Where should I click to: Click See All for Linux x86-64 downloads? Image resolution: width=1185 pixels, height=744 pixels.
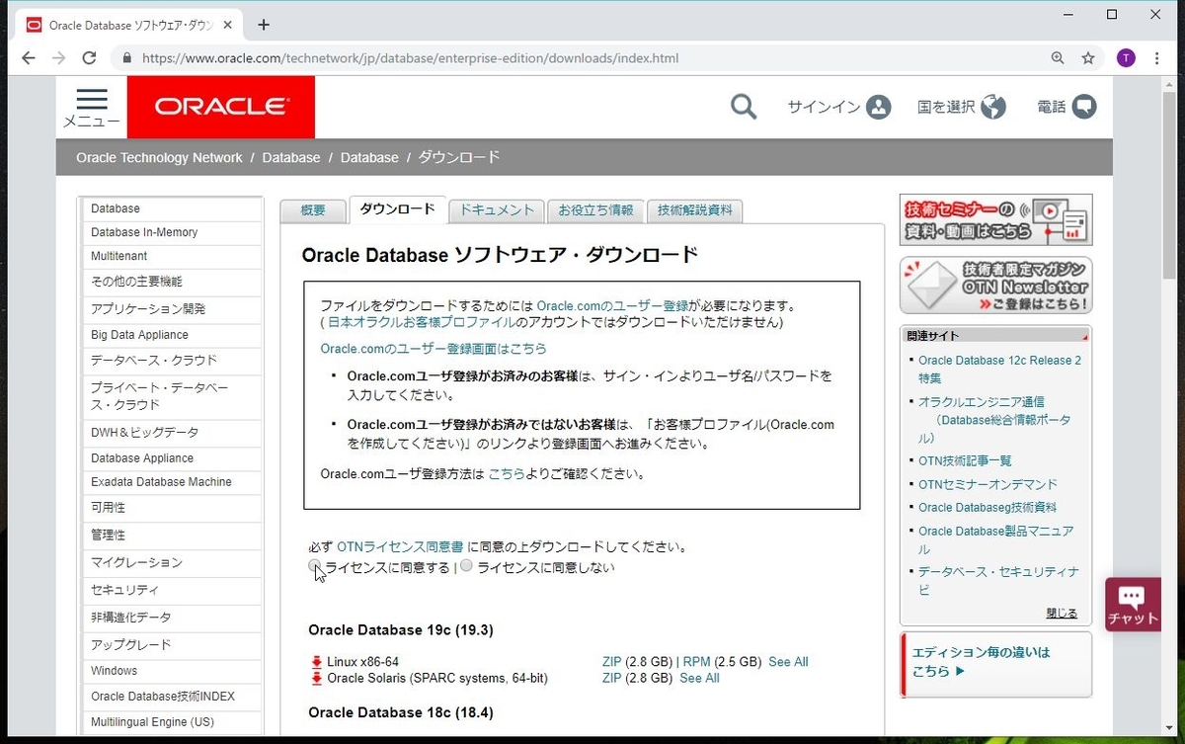point(787,662)
